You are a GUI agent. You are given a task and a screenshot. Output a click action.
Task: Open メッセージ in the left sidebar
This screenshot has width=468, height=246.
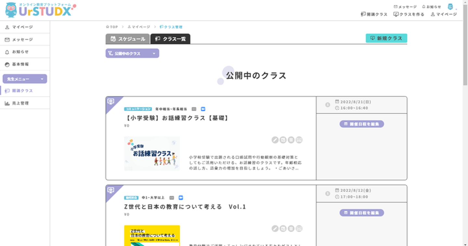tap(25, 40)
